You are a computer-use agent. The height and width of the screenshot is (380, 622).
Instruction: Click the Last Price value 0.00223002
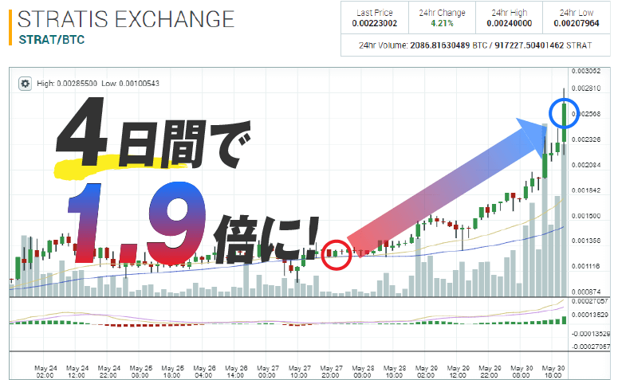click(x=375, y=23)
